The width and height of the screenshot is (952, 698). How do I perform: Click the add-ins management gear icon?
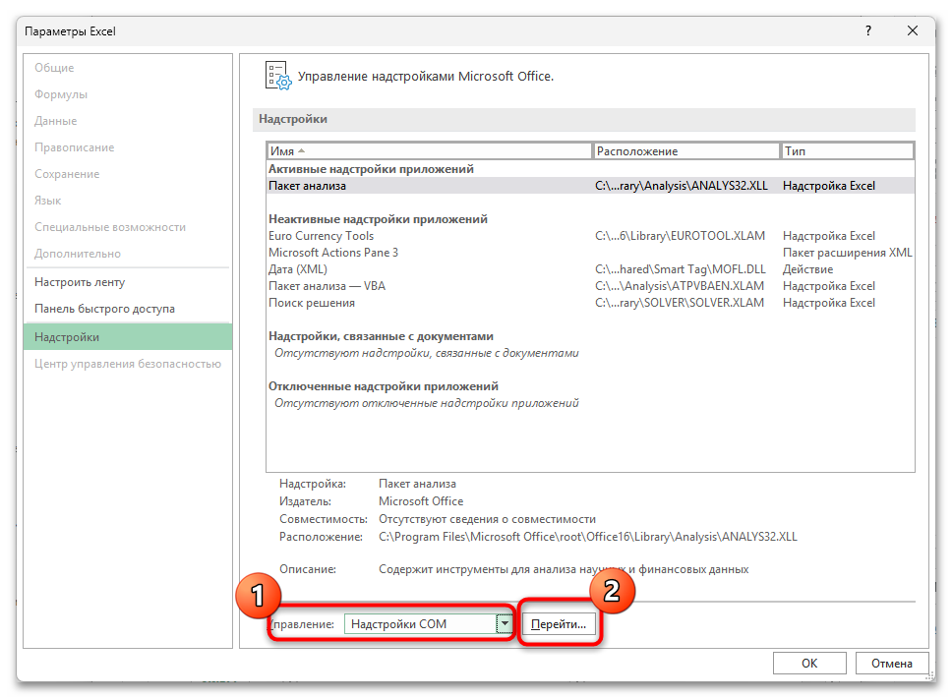point(278,76)
